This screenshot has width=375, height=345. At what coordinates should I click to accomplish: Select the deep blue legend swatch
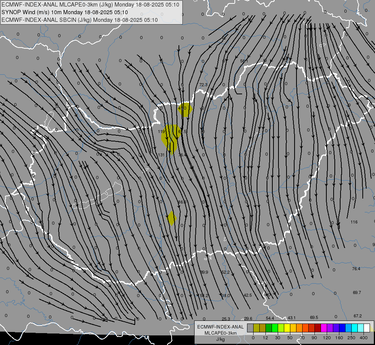click(x=342, y=328)
